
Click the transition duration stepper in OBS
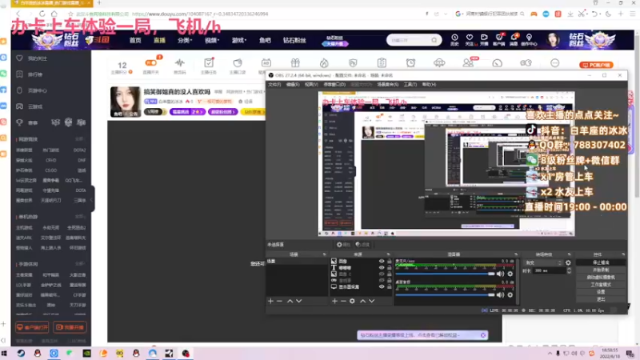pyautogui.click(x=569, y=270)
